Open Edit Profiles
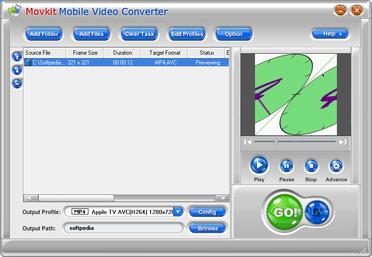The image size is (372, 257). tap(187, 34)
